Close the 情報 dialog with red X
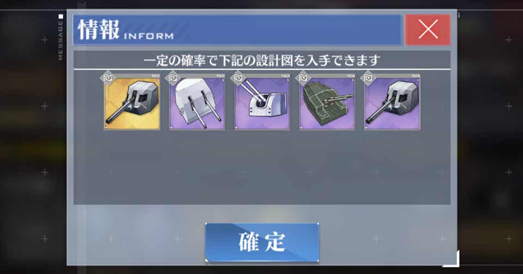The width and height of the screenshot is (523, 274). (x=428, y=29)
